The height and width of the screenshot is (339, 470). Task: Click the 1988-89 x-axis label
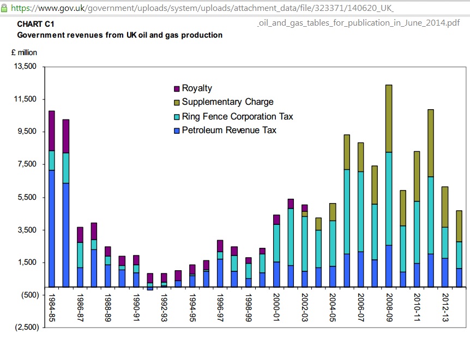108,308
